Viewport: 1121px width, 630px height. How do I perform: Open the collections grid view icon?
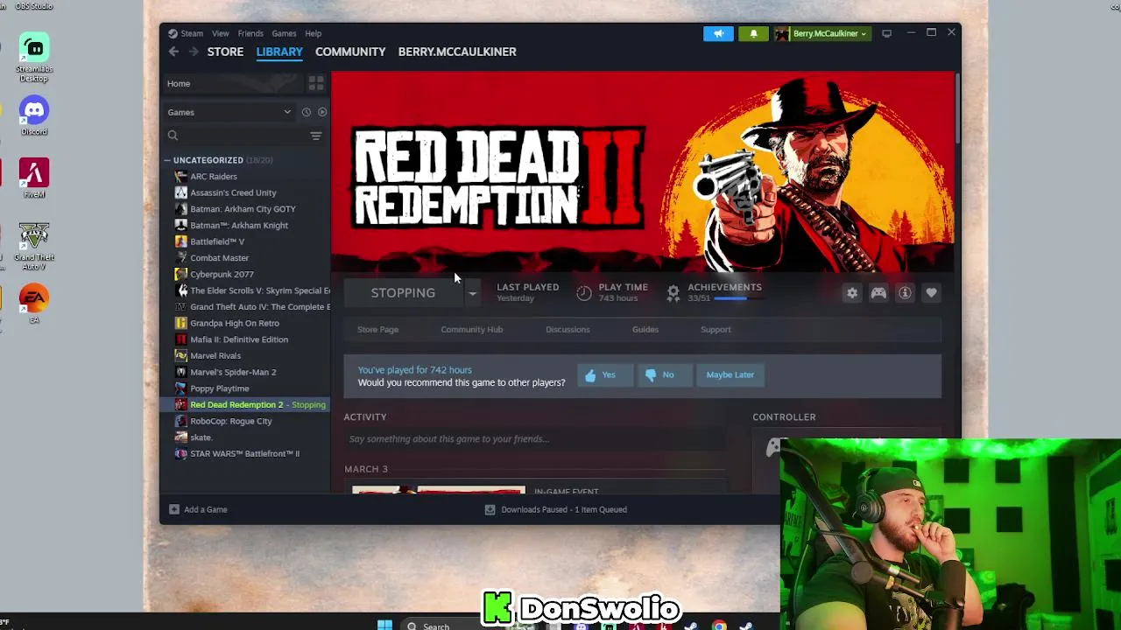click(x=316, y=83)
